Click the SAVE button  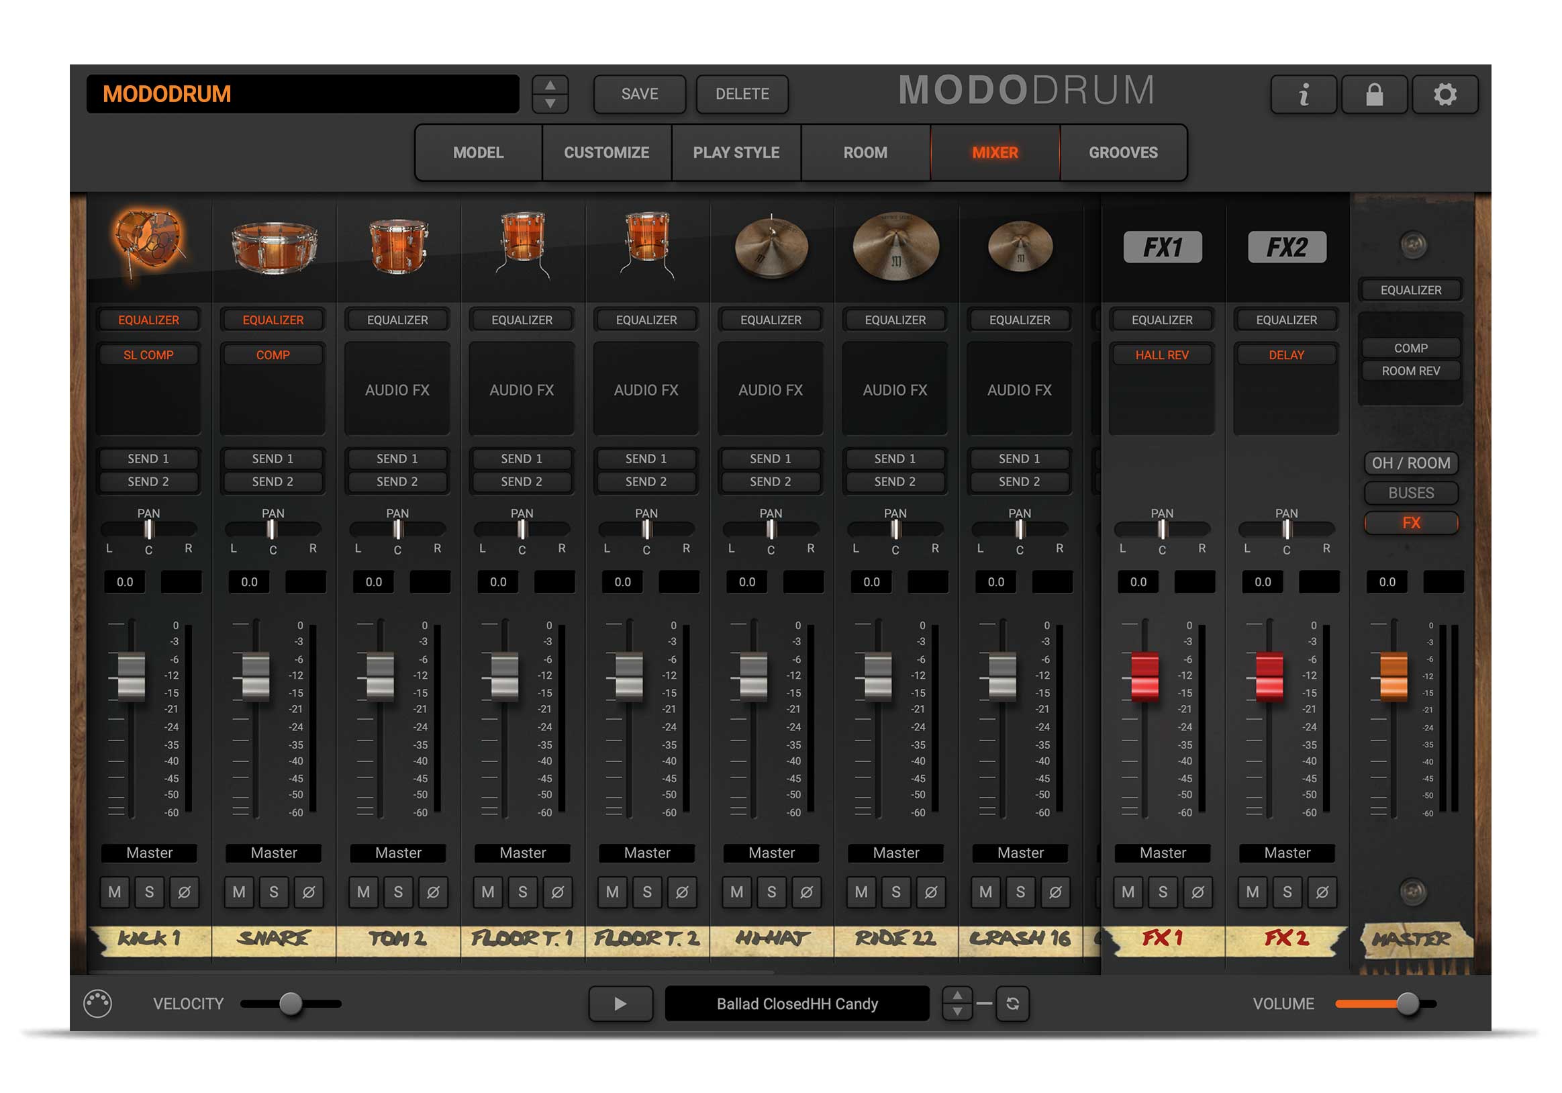(x=639, y=94)
